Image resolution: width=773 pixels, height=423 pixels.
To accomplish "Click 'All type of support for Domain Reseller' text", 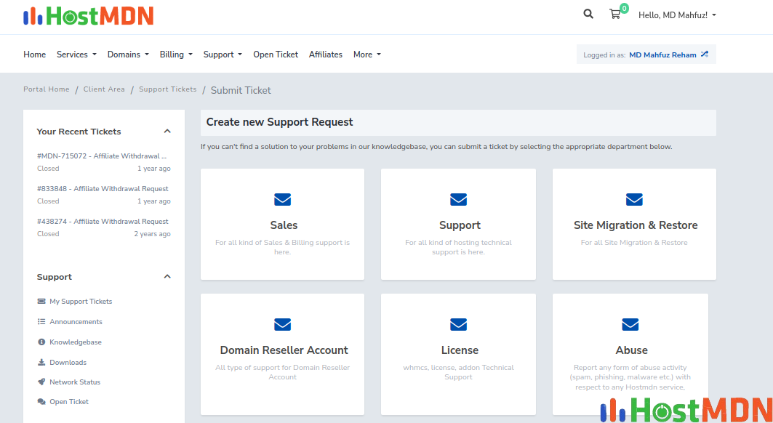I will pyautogui.click(x=282, y=372).
